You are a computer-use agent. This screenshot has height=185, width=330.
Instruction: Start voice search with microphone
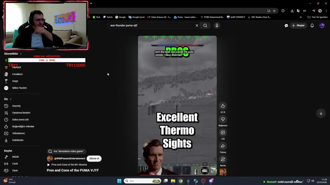coord(217,25)
